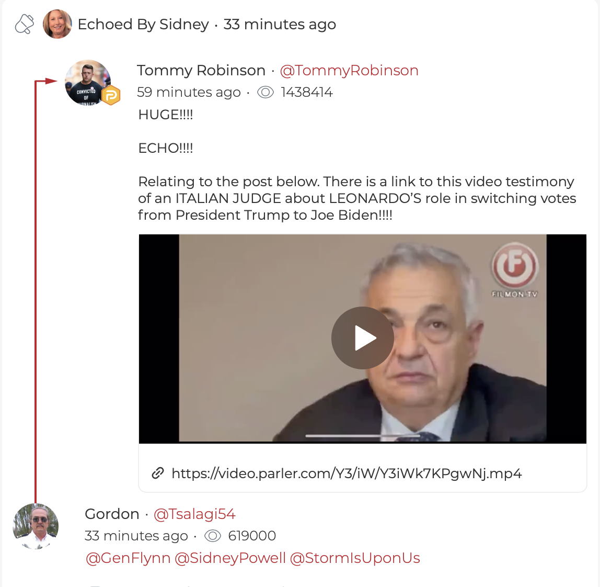Open the @Tsalagi54 handle link
This screenshot has height=587, width=600.
pyautogui.click(x=194, y=514)
